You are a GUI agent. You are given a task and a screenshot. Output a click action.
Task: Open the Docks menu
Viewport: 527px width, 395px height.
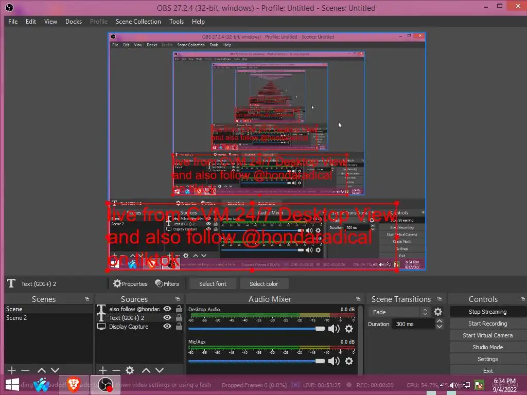coord(74,22)
